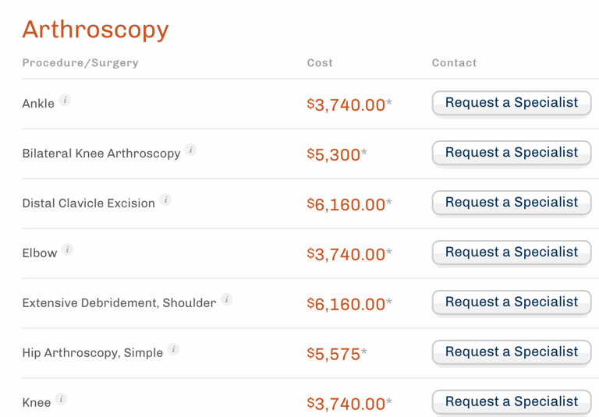Show info for the Knee procedure

click(61, 399)
